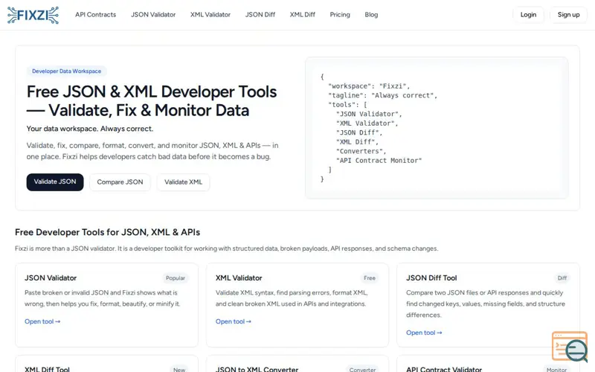Open tool link in XML Validator card

(x=234, y=321)
